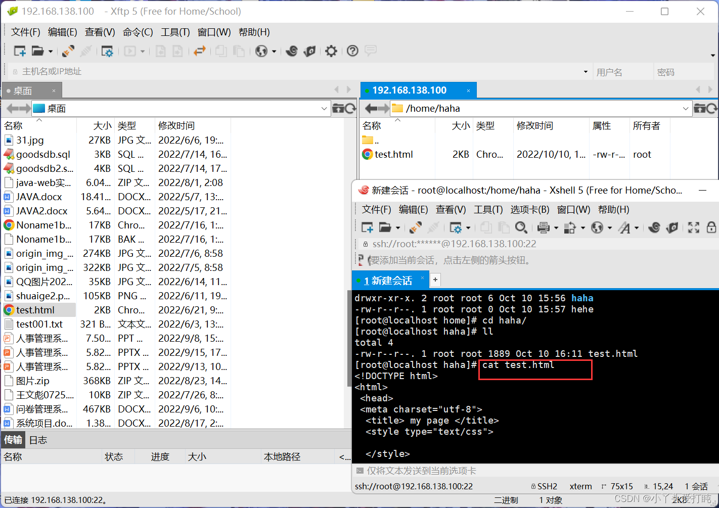This screenshot has height=508, width=719.
Task: Expand the Open folder dropdown arrow in Xftp toolbar
Action: pos(51,52)
